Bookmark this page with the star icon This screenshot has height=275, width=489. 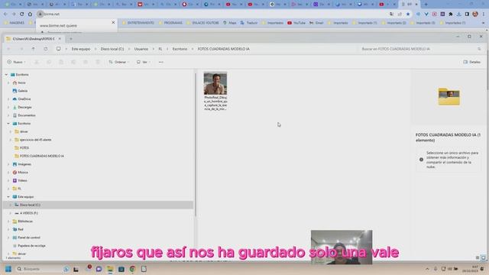(x=407, y=14)
